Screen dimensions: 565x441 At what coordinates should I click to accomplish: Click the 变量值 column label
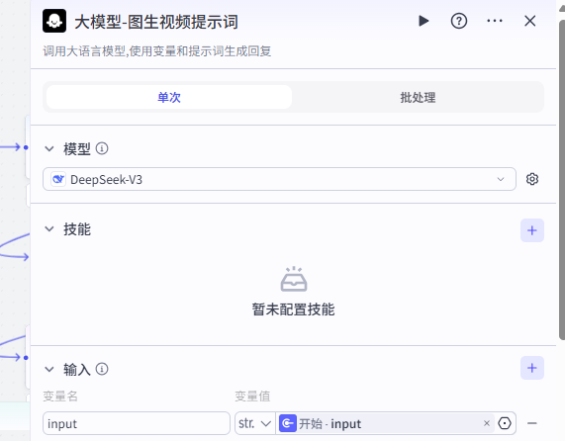(252, 396)
